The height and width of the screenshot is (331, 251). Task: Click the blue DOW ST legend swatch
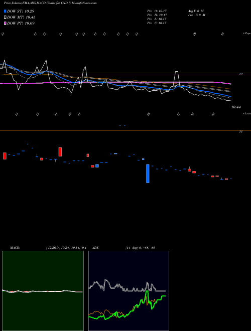[x=5, y=11]
